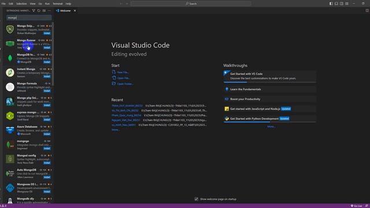Toggle bottom panel visibility
Screen dimensions: 370x208
tap(336, 3)
